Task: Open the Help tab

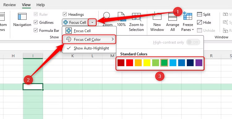Action: (41, 5)
